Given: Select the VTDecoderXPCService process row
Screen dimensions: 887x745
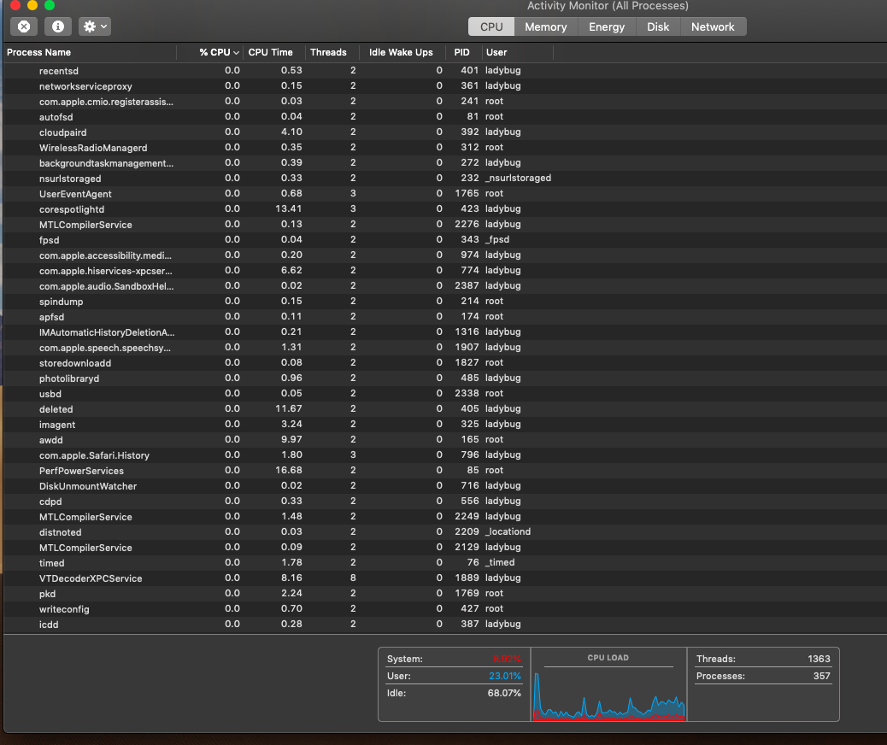Looking at the screenshot, I should point(445,578).
